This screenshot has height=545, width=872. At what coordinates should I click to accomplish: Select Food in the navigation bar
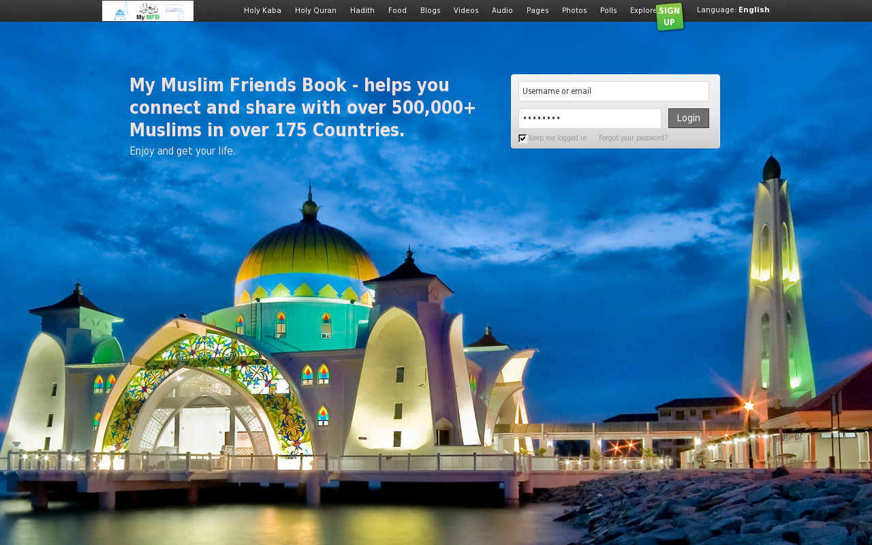point(397,10)
